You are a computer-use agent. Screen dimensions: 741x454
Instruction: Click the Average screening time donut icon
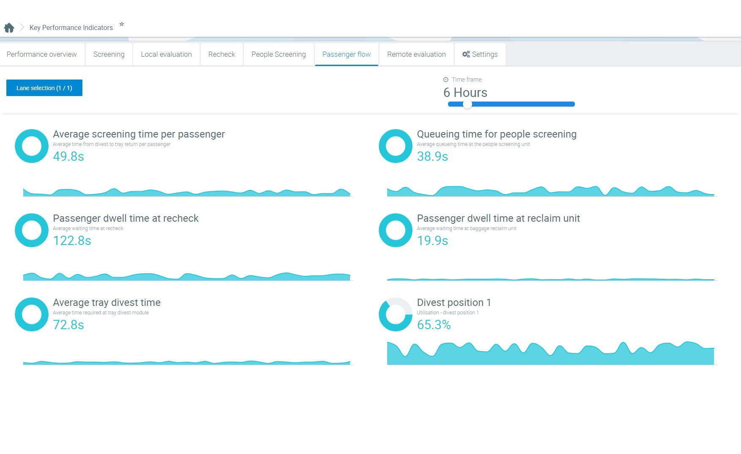pyautogui.click(x=32, y=146)
